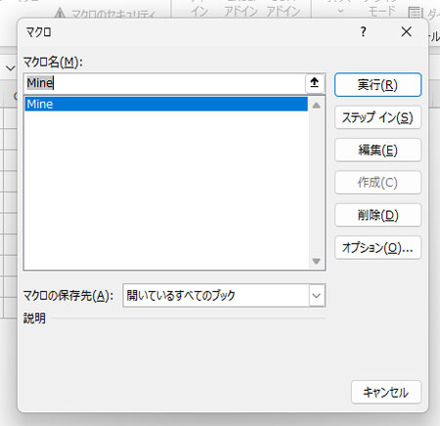Image resolution: width=440 pixels, height=426 pixels.
Task: Delete the macro with 削除(D)
Action: click(x=377, y=215)
